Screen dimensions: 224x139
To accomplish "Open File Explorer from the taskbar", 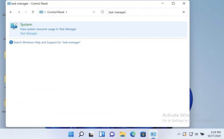I will tap(123, 134).
